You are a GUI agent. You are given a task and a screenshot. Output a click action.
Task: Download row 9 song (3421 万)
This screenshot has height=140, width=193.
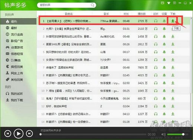[x=173, y=83]
